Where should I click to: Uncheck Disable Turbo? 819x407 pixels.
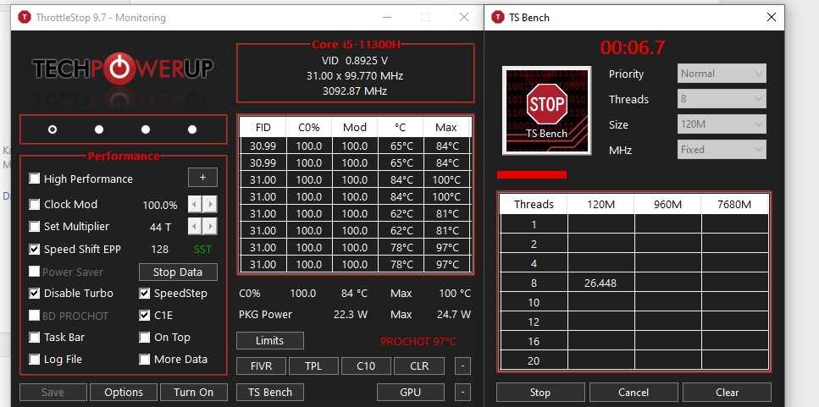(35, 294)
